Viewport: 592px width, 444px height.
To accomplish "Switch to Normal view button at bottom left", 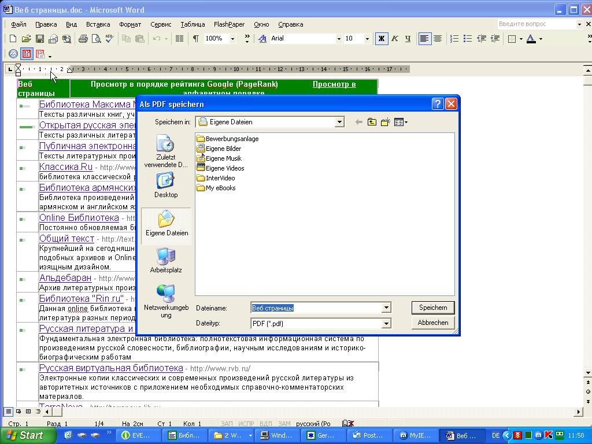I will pyautogui.click(x=8, y=412).
